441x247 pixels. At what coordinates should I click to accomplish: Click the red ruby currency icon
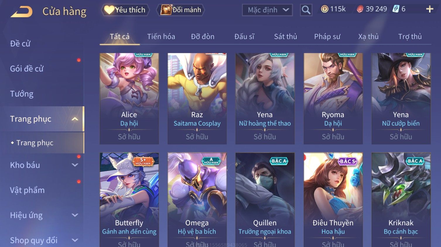(360, 9)
